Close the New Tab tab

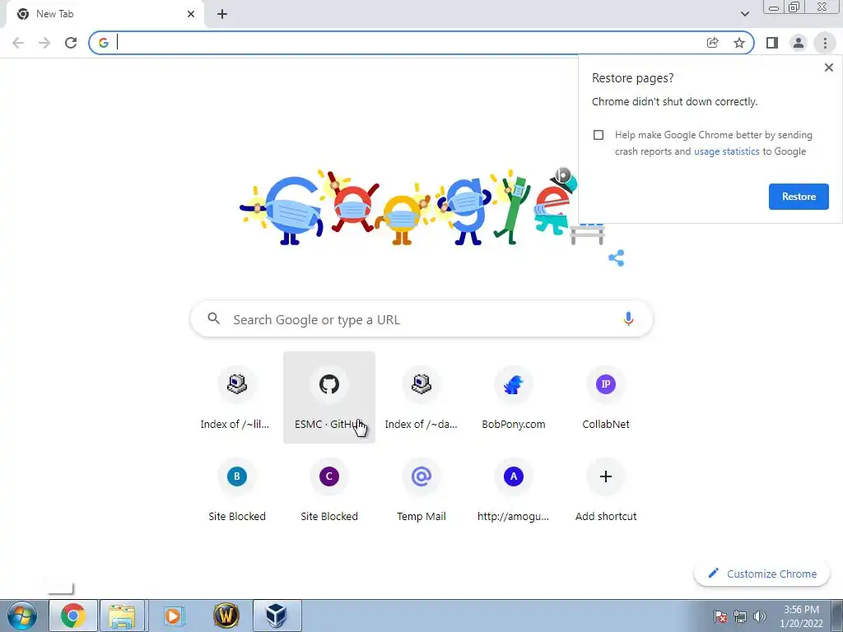(x=191, y=14)
